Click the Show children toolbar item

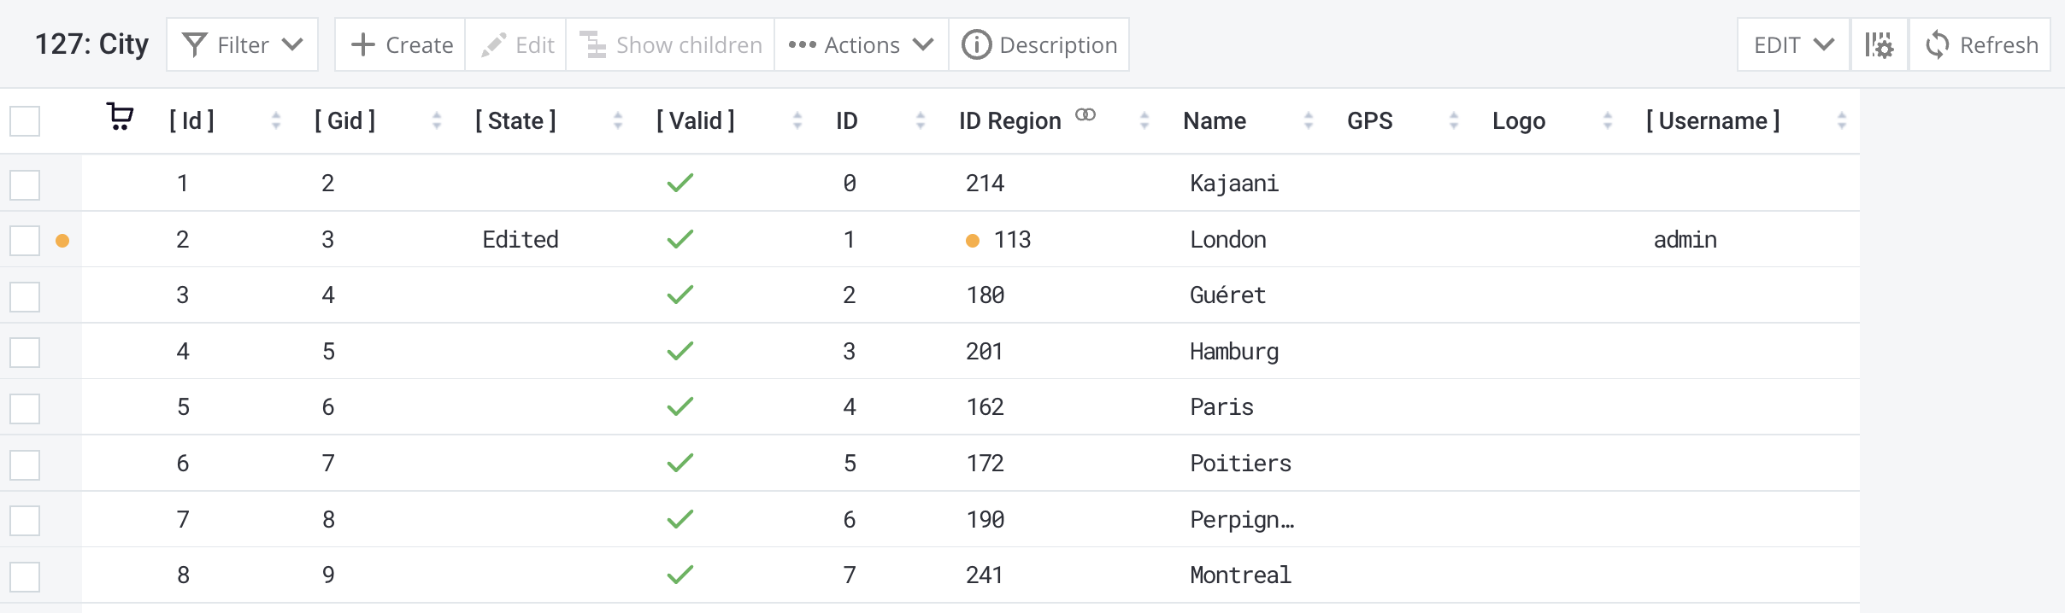coord(671,45)
